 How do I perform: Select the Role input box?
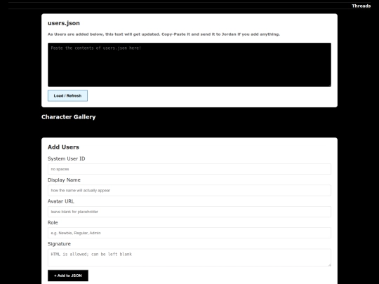(x=189, y=233)
